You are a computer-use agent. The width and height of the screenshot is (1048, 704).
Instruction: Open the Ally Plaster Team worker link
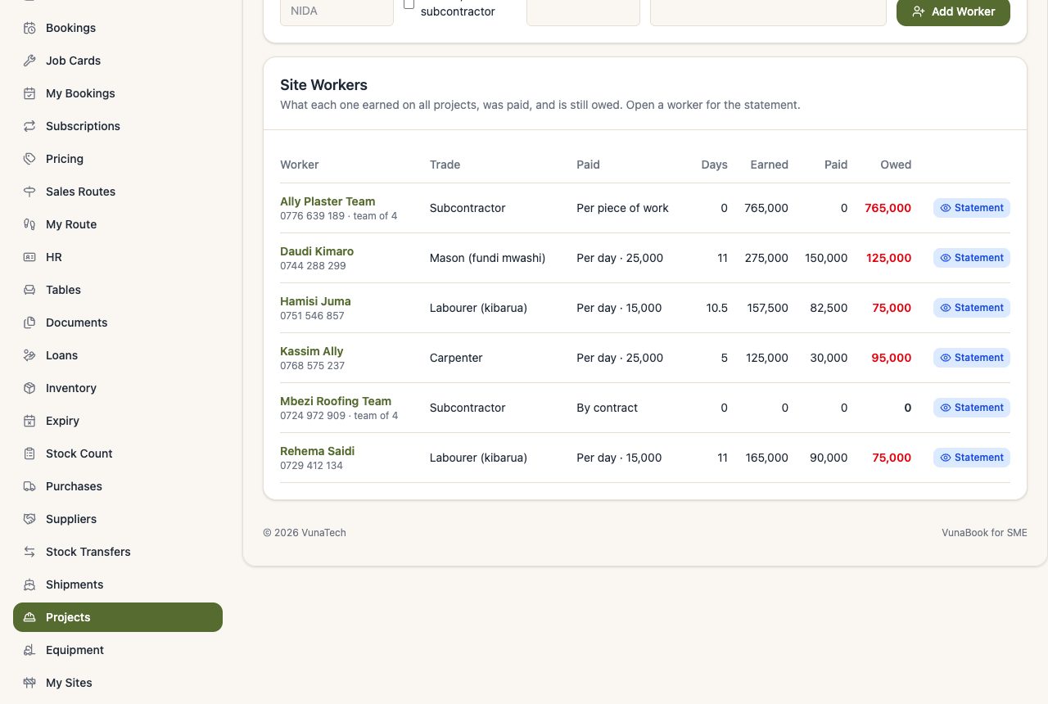[327, 201]
